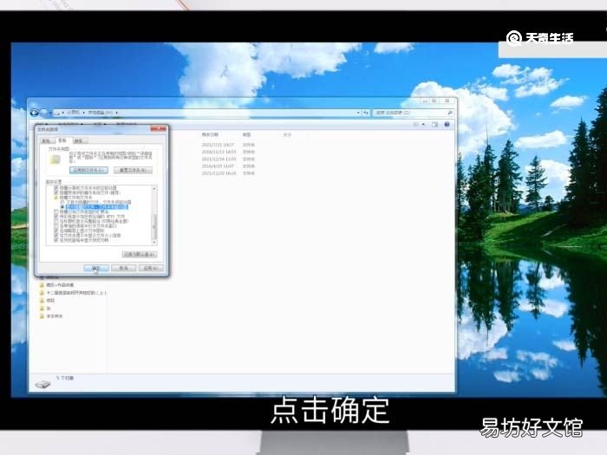
Task: Open the recent pages dropdown beside forward arrow
Action: click(x=50, y=113)
